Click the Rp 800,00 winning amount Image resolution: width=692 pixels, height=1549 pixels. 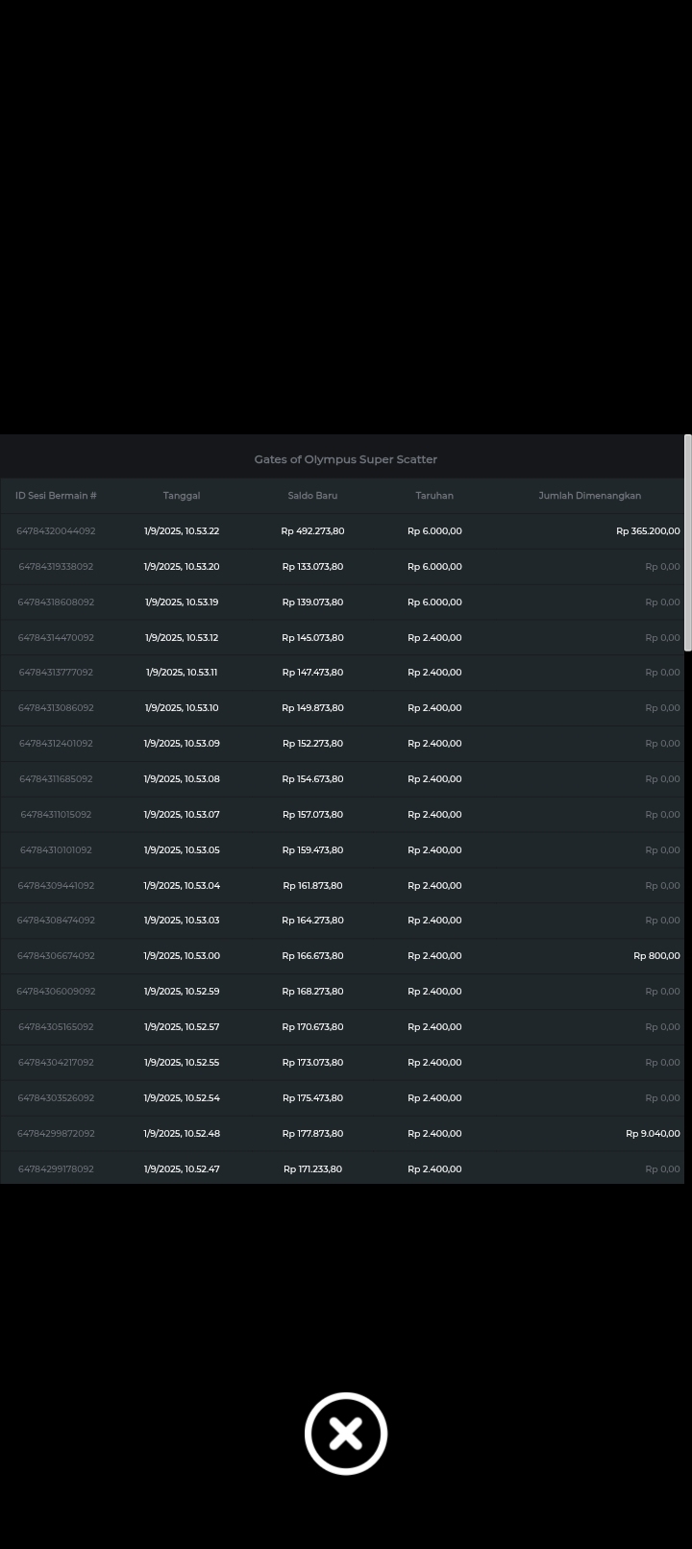[x=656, y=956]
